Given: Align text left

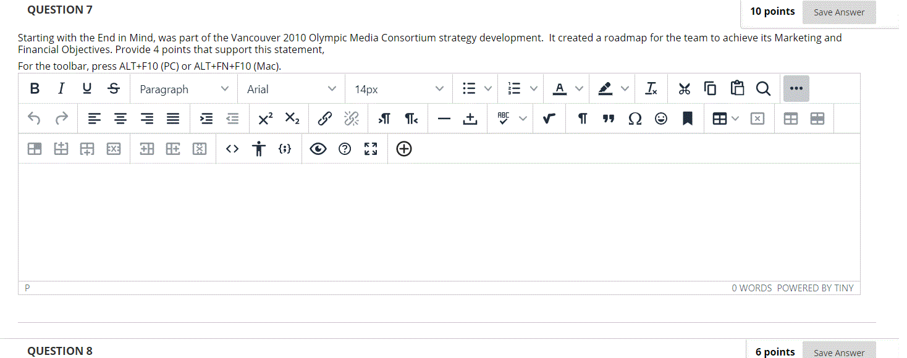Looking at the screenshot, I should [94, 119].
